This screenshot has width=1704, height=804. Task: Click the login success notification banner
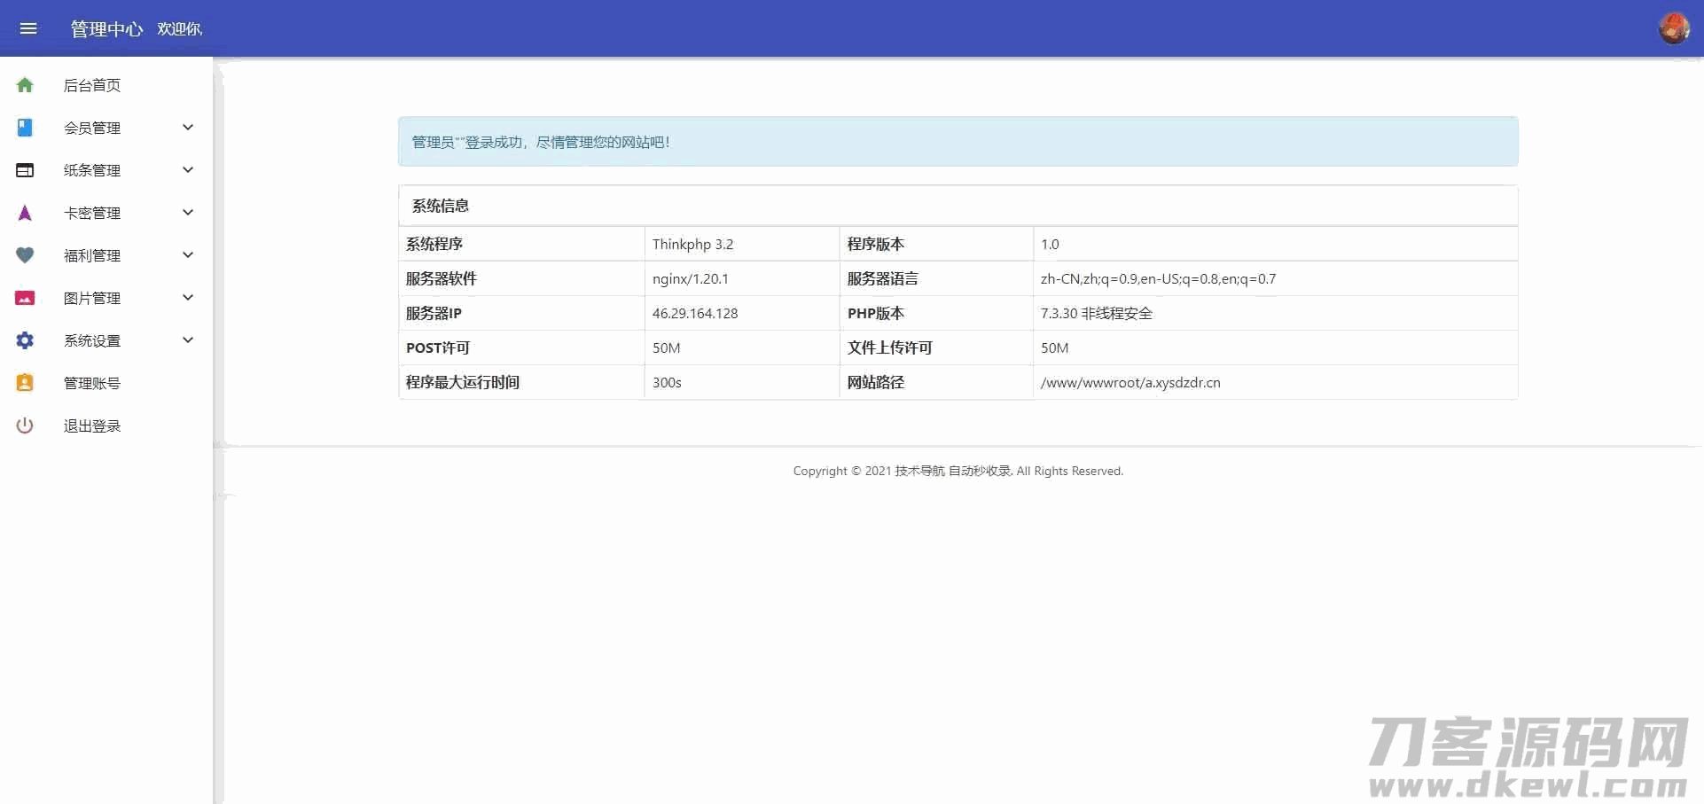tap(958, 142)
